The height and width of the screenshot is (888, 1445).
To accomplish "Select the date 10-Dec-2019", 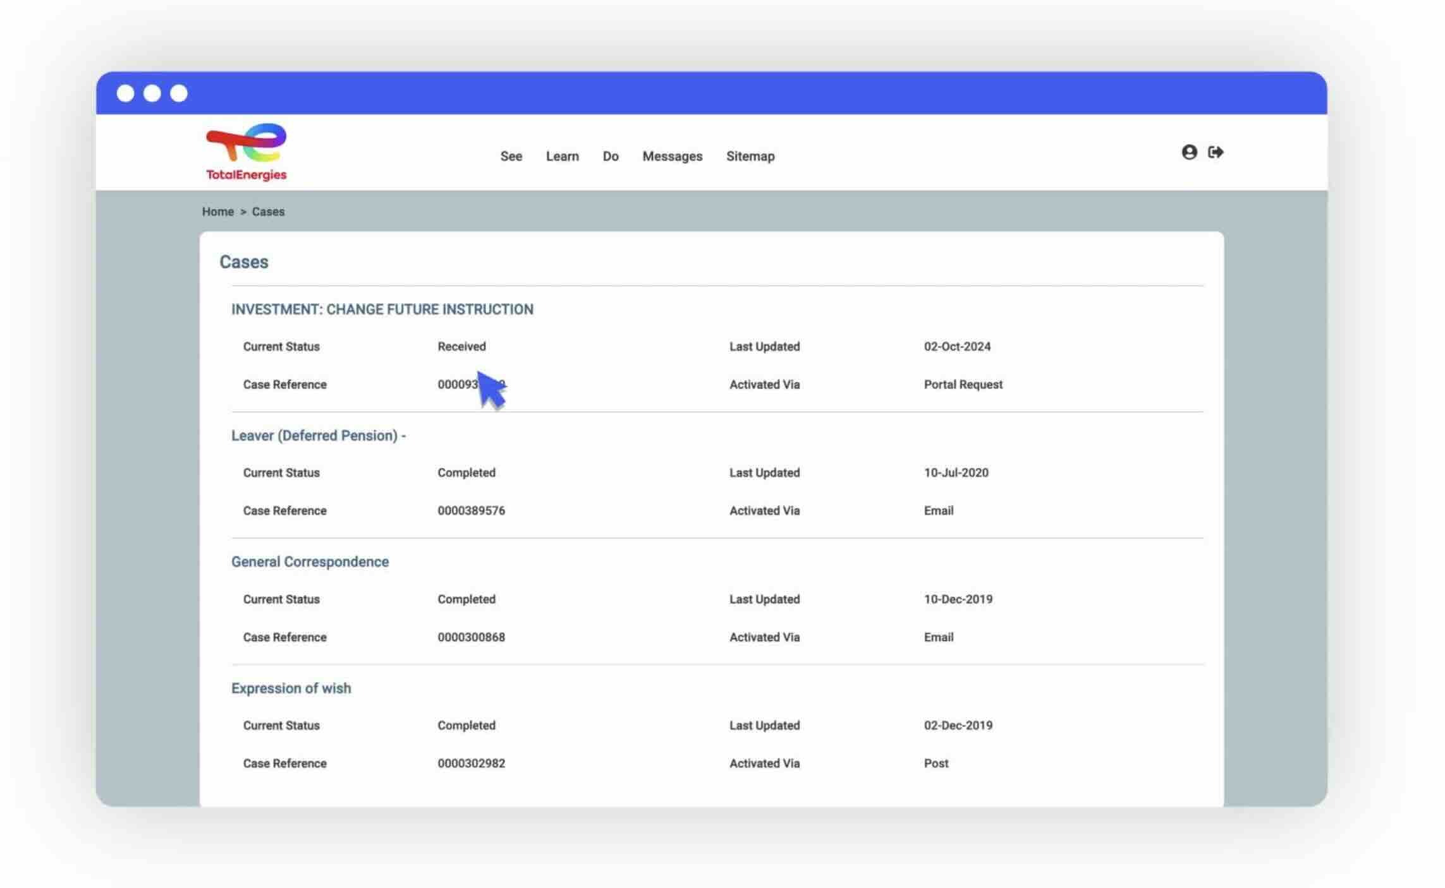I will (x=958, y=599).
